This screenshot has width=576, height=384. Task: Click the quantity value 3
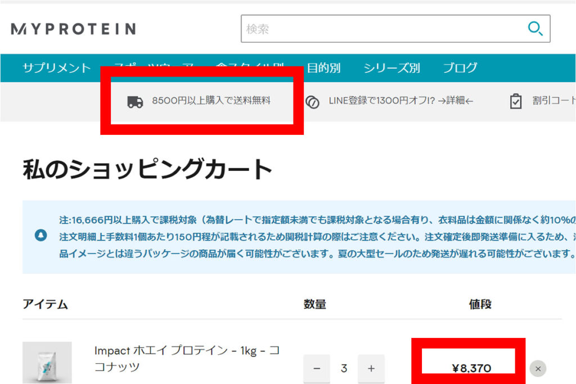(344, 368)
